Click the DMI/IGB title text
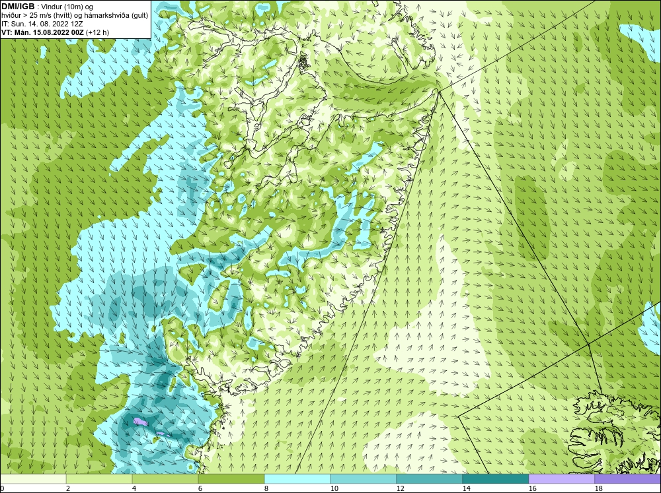 pos(18,7)
